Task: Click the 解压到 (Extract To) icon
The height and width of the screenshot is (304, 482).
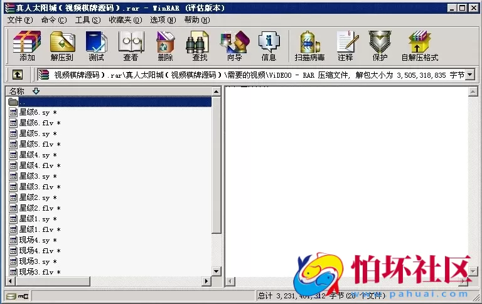Action: click(62, 45)
